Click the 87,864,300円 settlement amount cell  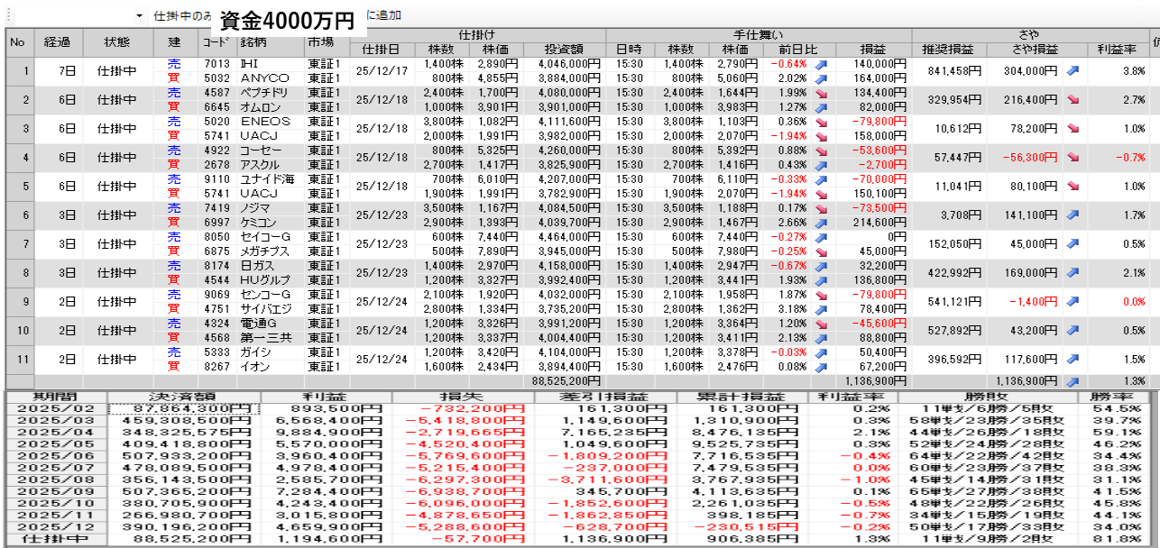(183, 408)
